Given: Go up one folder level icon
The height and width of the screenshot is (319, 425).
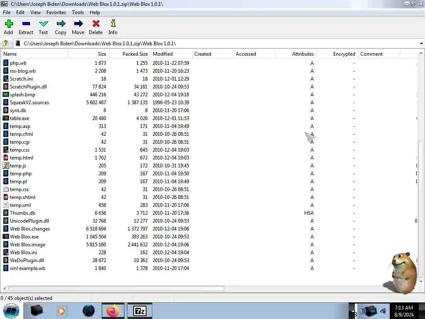Looking at the screenshot, I should [x=5, y=43].
